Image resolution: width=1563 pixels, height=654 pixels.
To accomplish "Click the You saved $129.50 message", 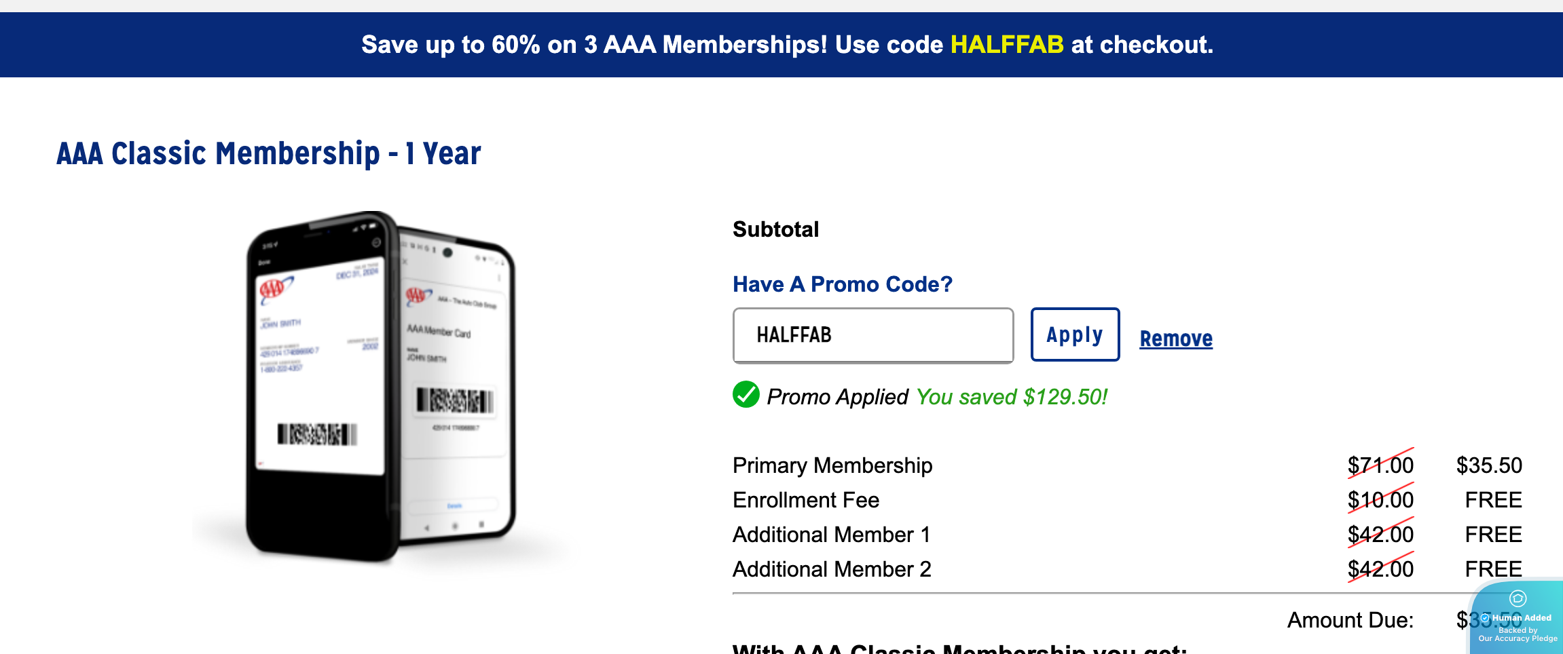I will 1010,397.
